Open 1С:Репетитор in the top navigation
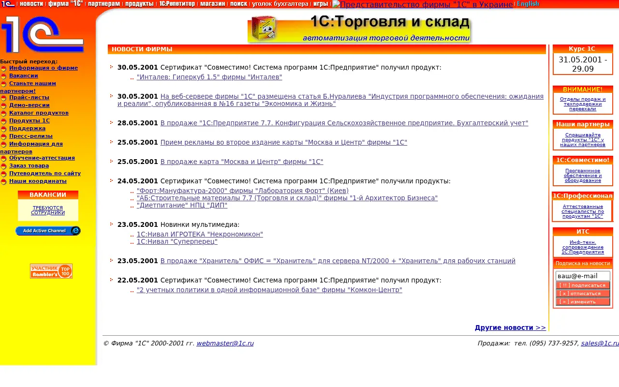 (x=177, y=4)
